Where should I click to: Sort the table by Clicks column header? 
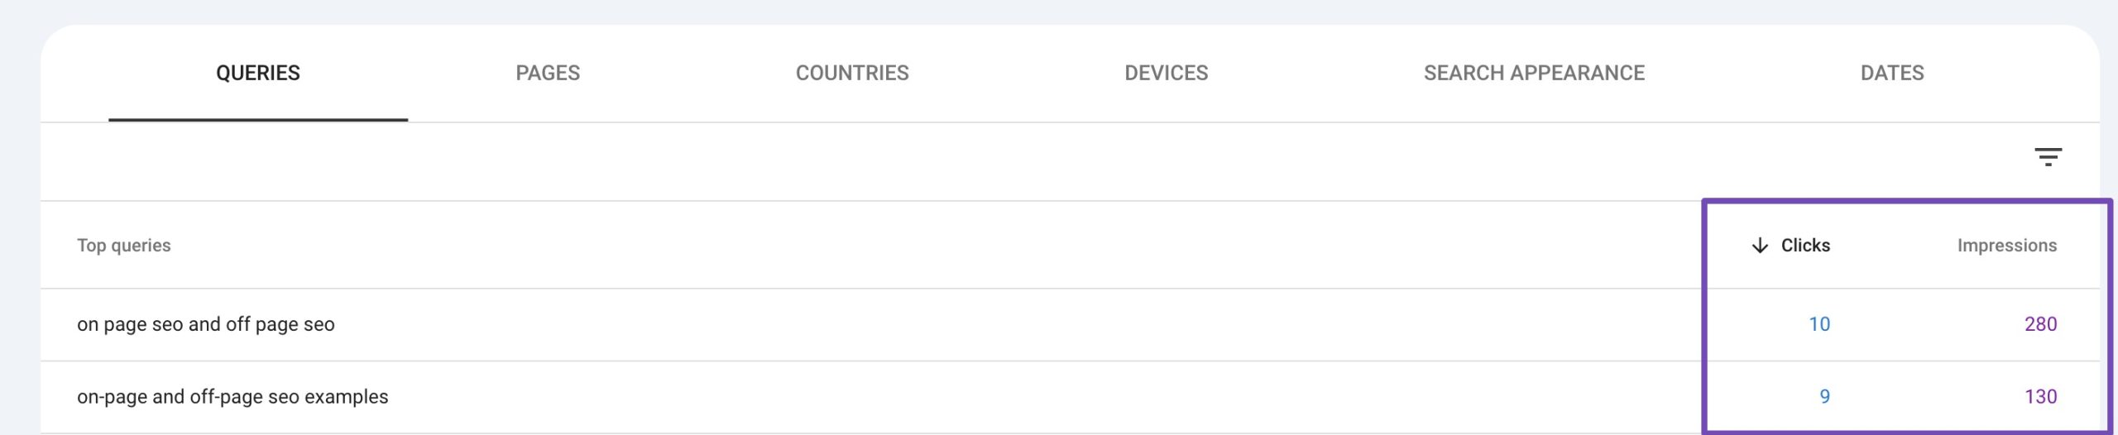coord(1805,246)
